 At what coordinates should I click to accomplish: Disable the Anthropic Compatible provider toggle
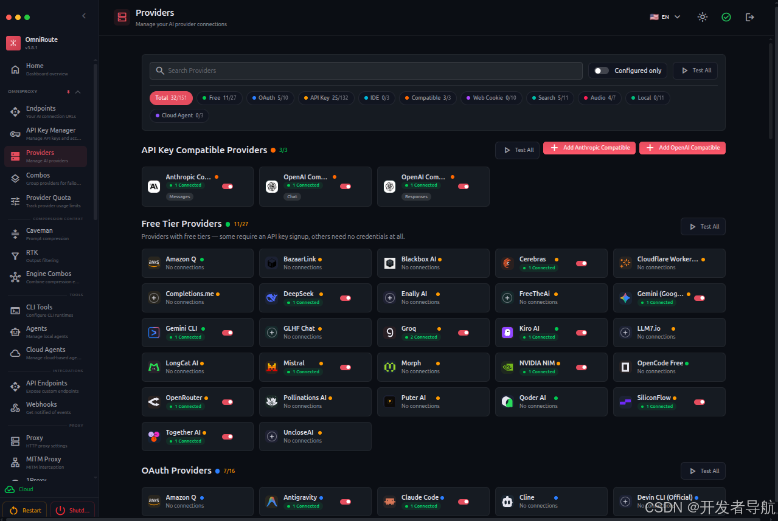coord(227,187)
